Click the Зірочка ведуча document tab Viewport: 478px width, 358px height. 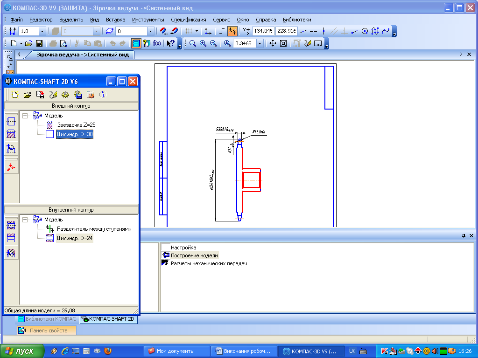(x=83, y=55)
